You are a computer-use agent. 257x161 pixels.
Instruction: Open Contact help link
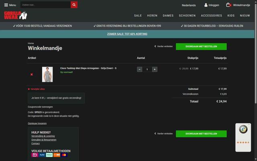click(36, 143)
